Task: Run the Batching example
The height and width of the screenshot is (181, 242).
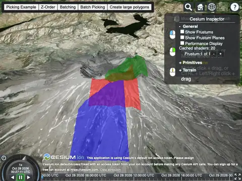Action: (68, 7)
